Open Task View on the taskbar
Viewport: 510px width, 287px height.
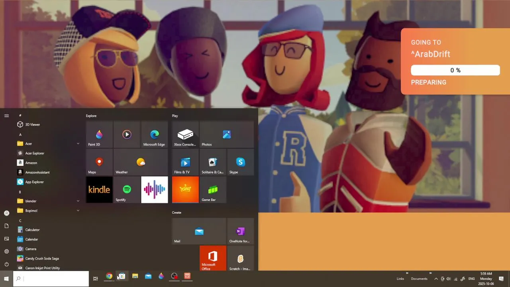[x=96, y=279]
